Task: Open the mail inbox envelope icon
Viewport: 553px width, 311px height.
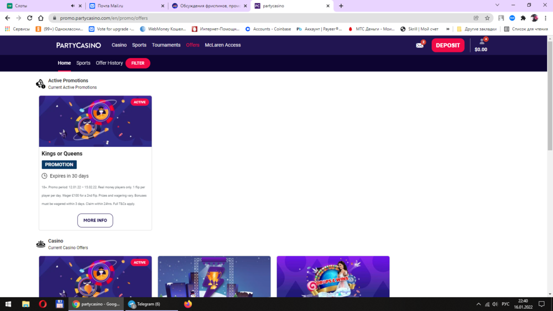Action: pyautogui.click(x=420, y=45)
